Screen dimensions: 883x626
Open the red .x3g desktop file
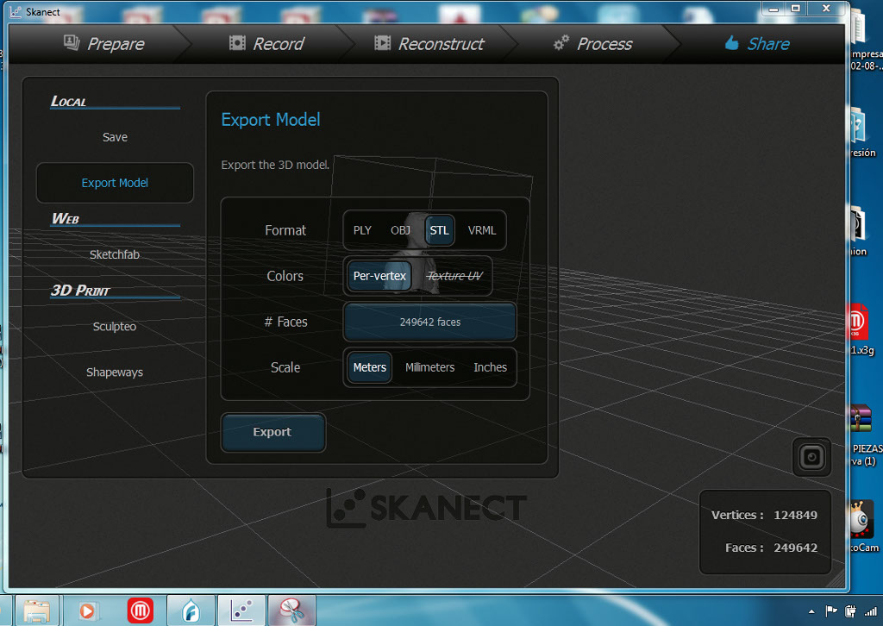point(861,329)
